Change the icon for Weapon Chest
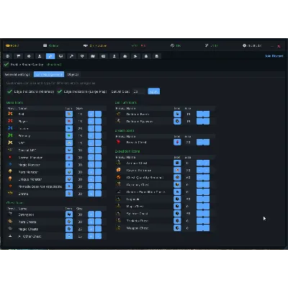Screen dimensions: 288x288 pos(177,228)
